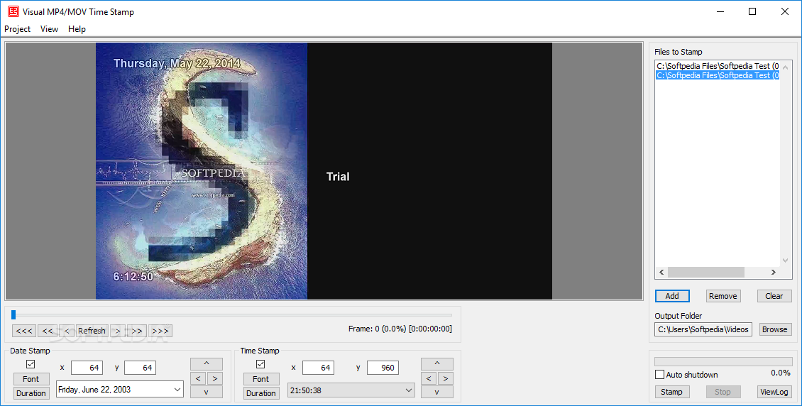Step forward one frame with > button
The height and width of the screenshot is (406, 802).
tap(117, 331)
